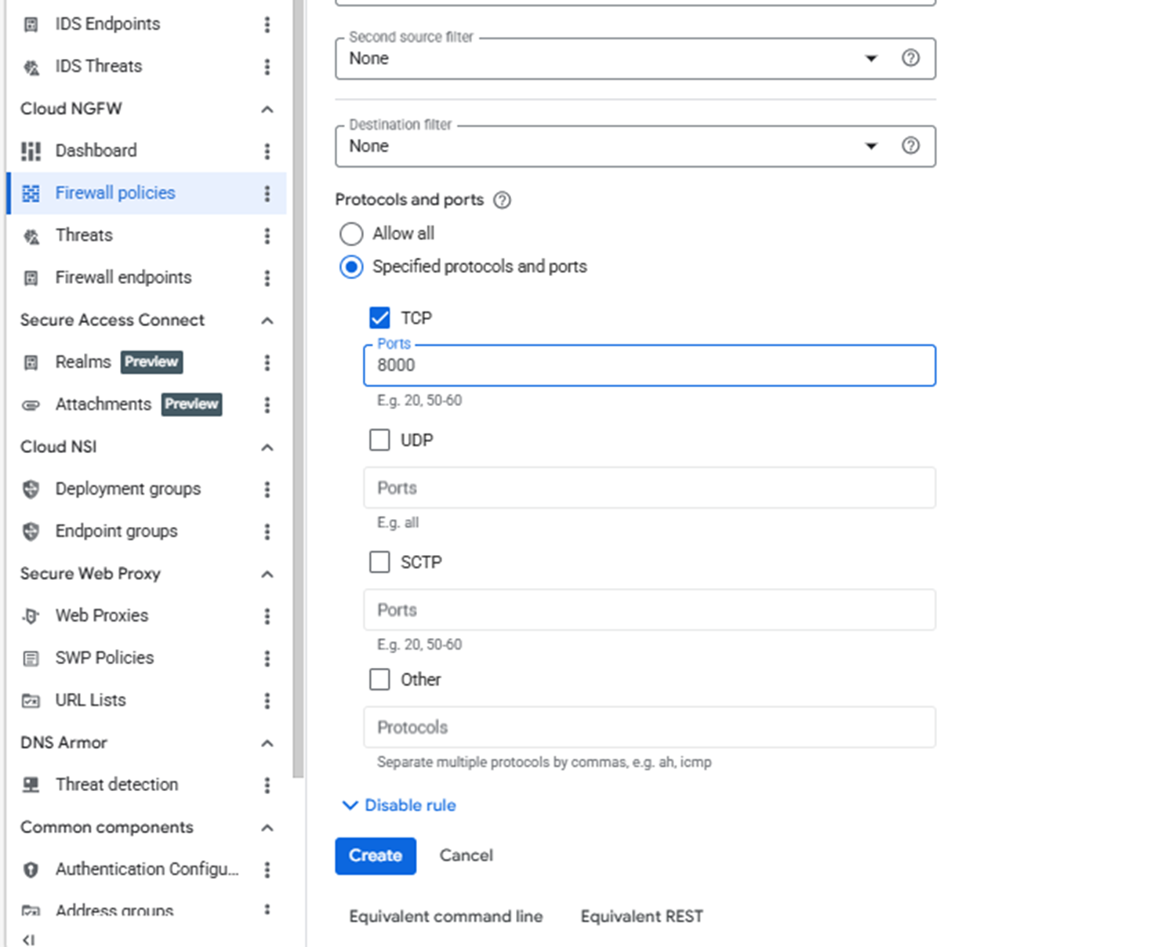
Task: Expand the Disable rule section
Action: click(399, 805)
